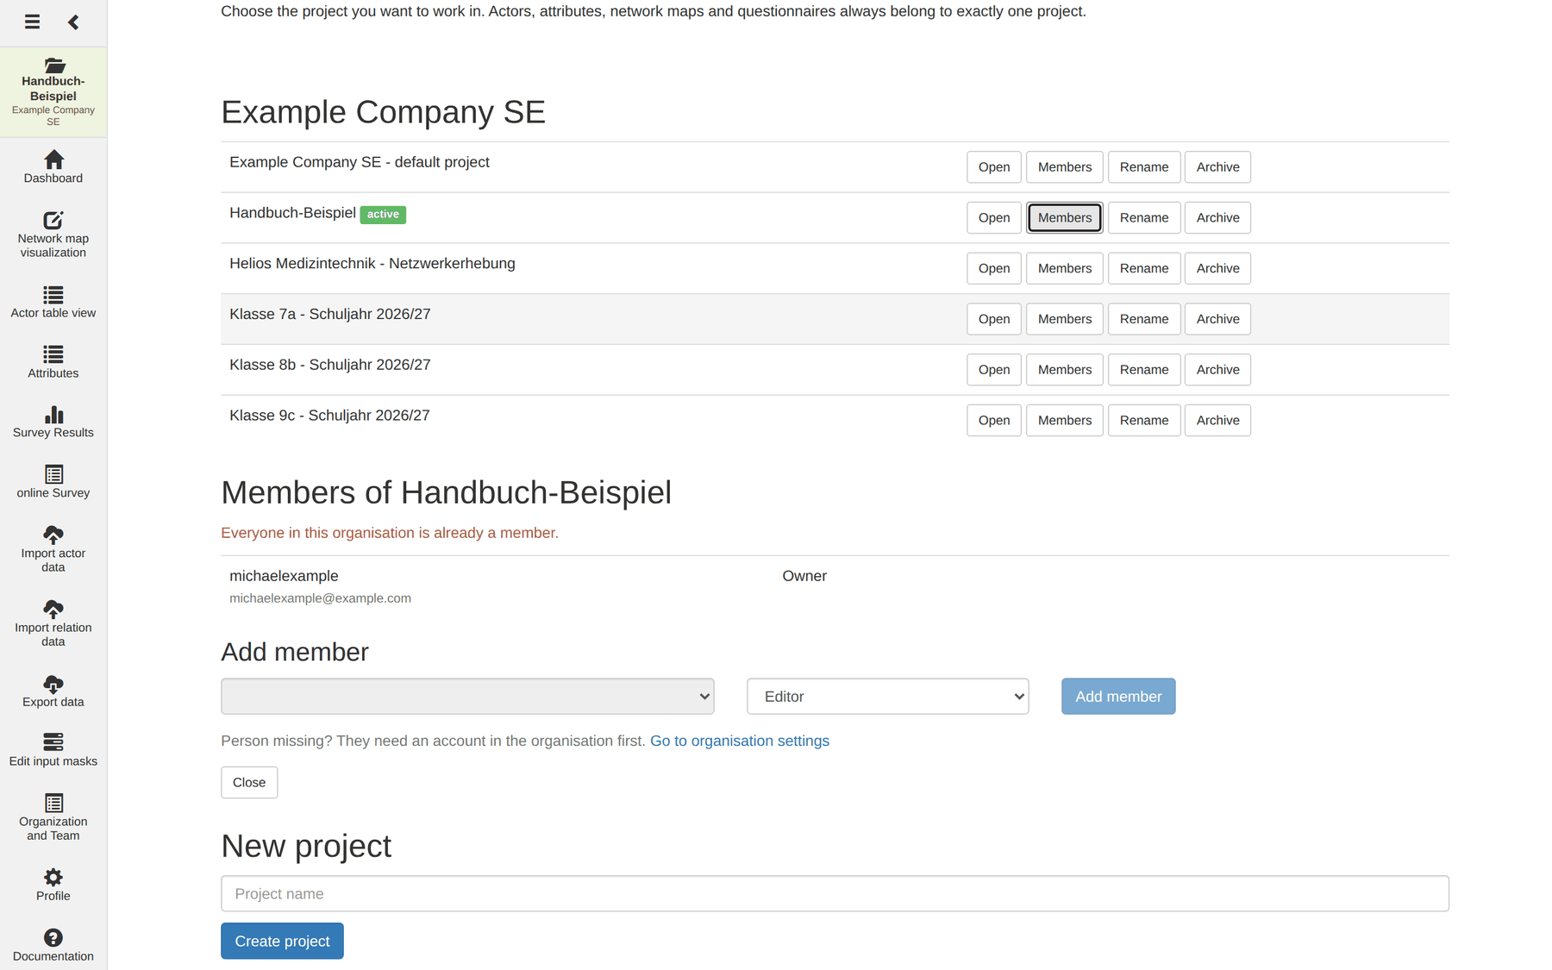Screen dimensions: 1552x970
Task: Rename Klasse 8b project
Action: [1144, 370]
